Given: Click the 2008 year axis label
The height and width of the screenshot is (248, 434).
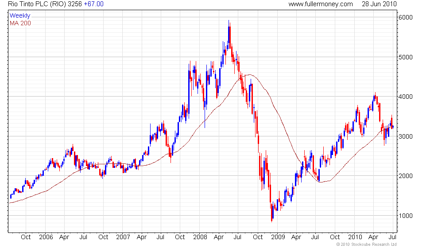Looking at the screenshot, I should [200, 237].
